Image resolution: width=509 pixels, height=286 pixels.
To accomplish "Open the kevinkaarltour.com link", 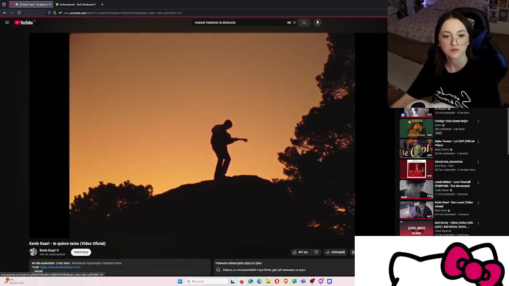I will coord(60,267).
